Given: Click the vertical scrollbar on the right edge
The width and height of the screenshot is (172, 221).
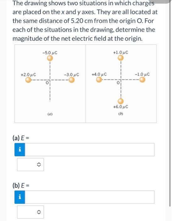Looking at the screenshot, I should click(x=170, y=104).
